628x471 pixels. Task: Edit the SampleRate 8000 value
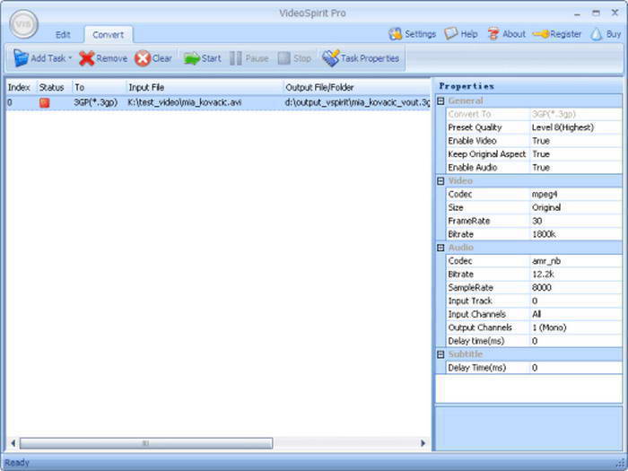[x=576, y=288]
